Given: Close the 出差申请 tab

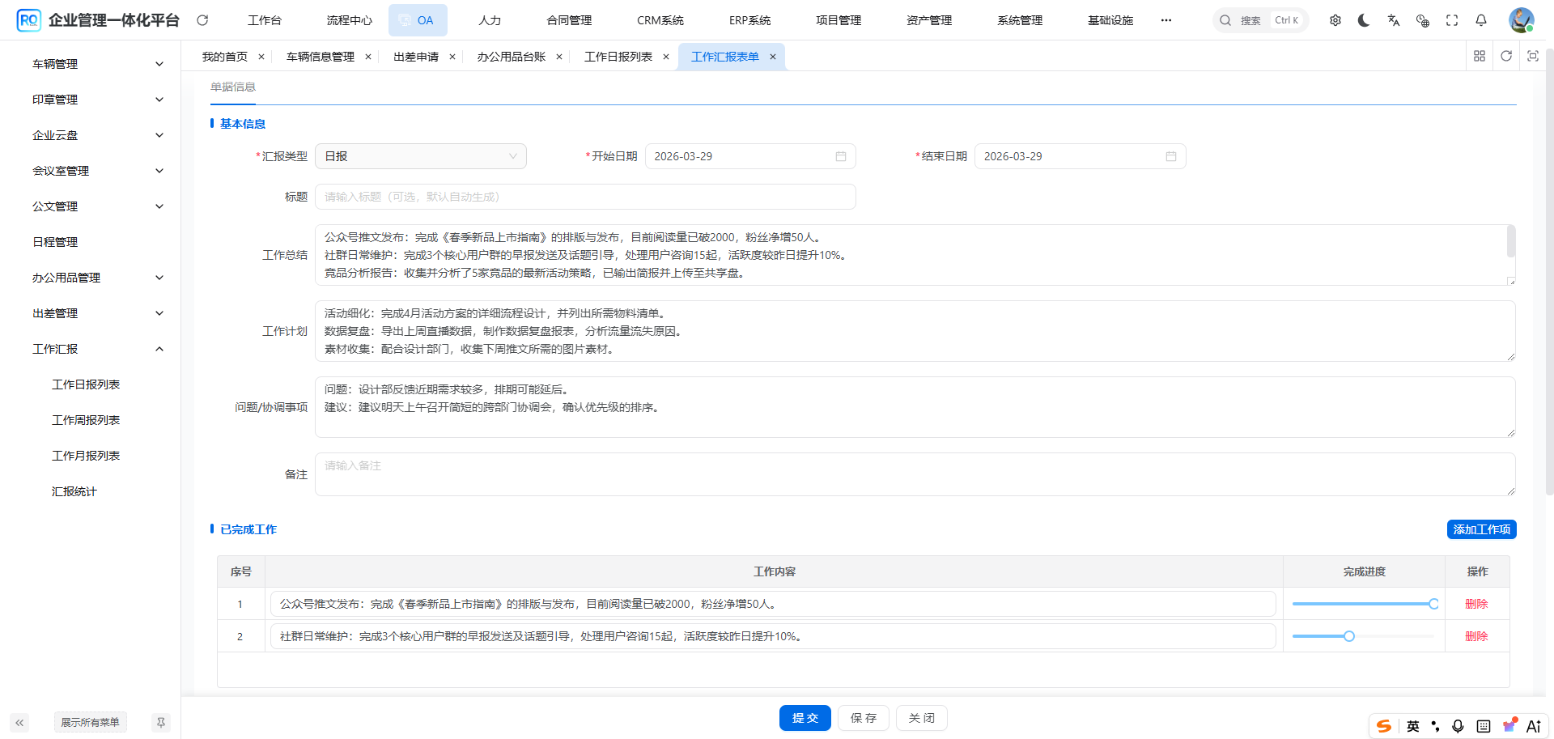Looking at the screenshot, I should [x=452, y=57].
